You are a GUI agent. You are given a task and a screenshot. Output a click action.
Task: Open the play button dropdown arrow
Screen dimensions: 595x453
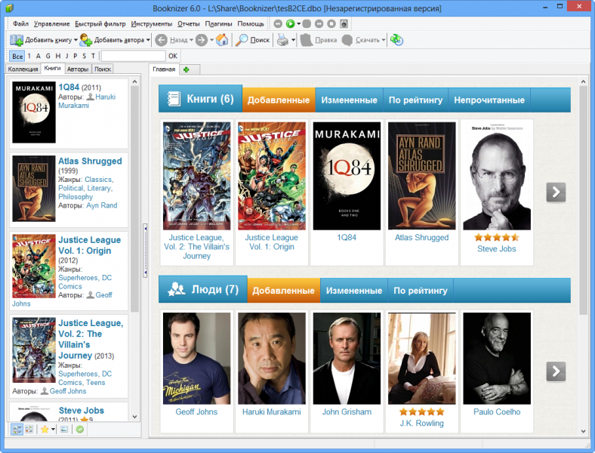coord(299,24)
